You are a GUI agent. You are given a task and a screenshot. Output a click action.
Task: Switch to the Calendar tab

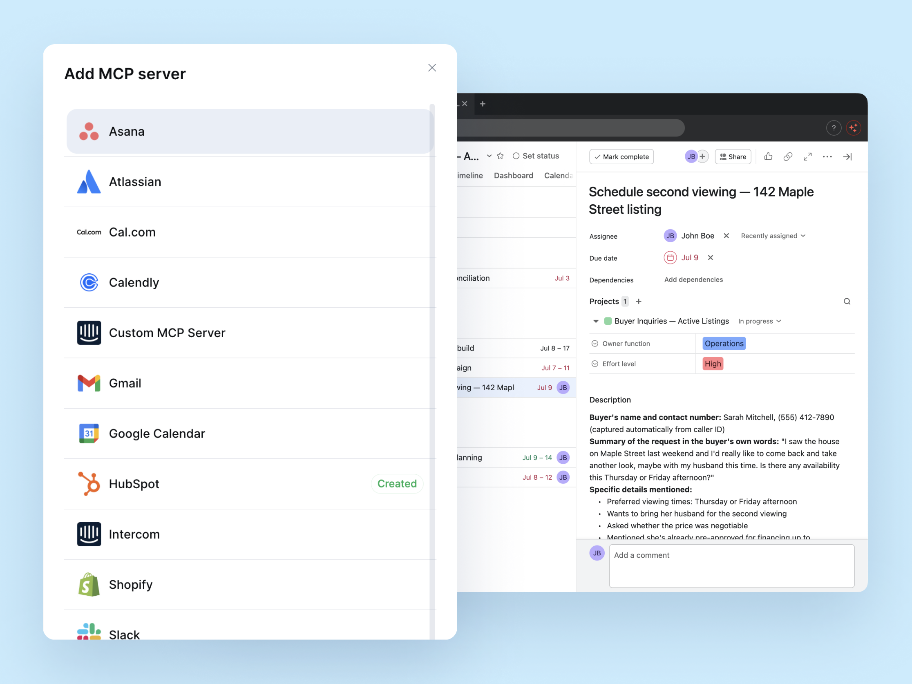point(558,176)
